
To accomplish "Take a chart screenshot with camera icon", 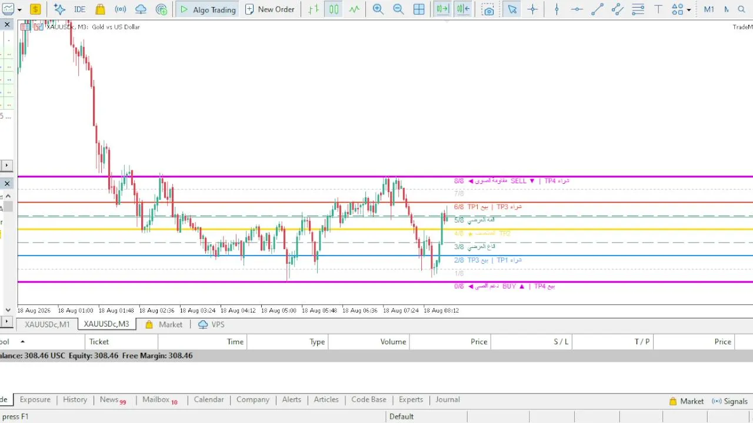I will click(x=488, y=9).
